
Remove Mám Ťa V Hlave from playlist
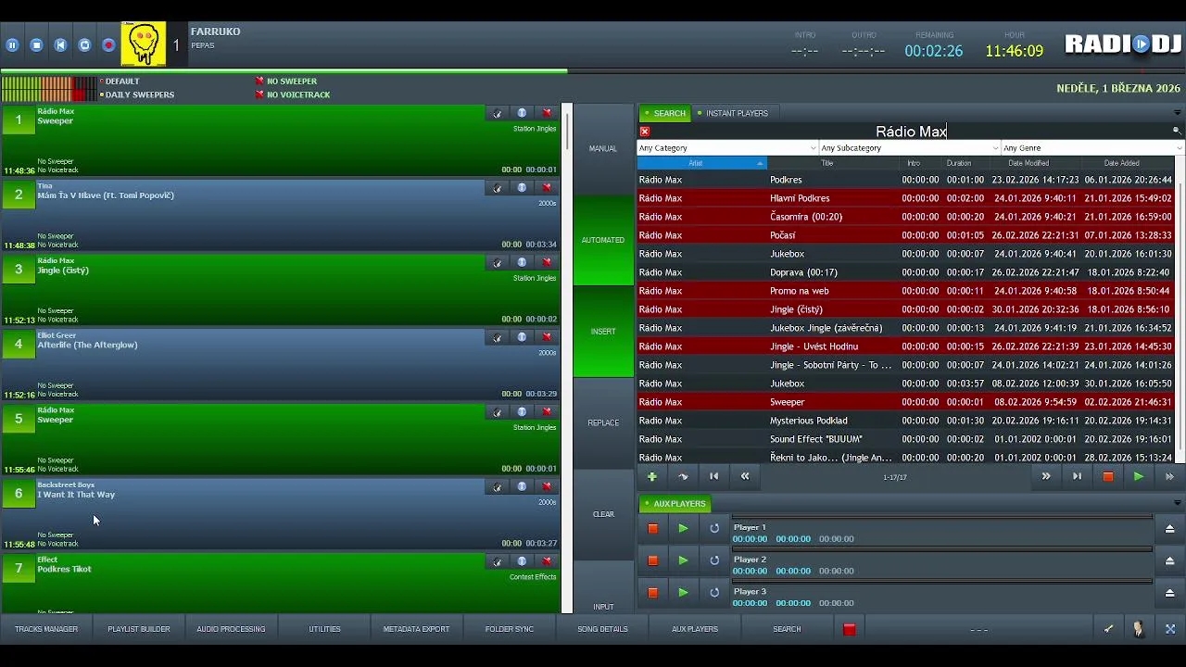coord(547,188)
